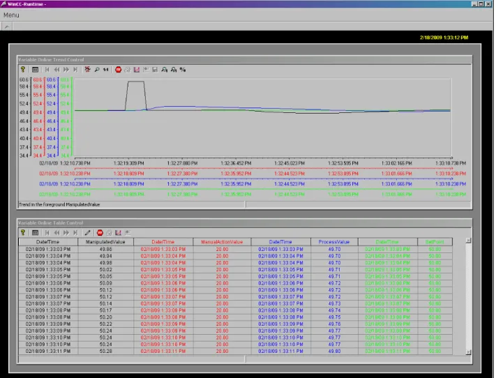Screen dimensions: 496x378
Task: Select ManipulatedValue cell 50.17
Action: pos(105,310)
